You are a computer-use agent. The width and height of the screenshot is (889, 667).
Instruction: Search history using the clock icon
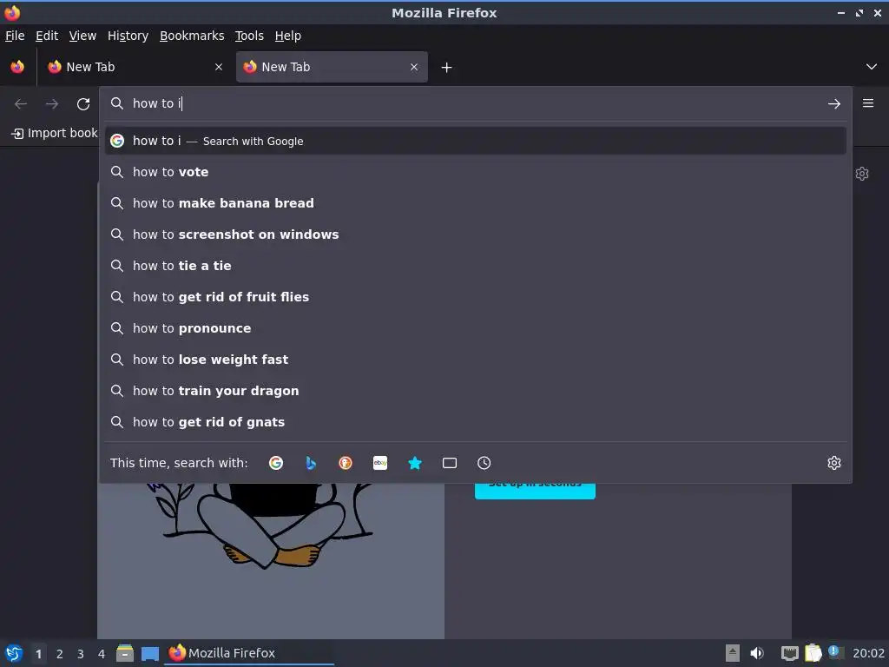coord(484,463)
